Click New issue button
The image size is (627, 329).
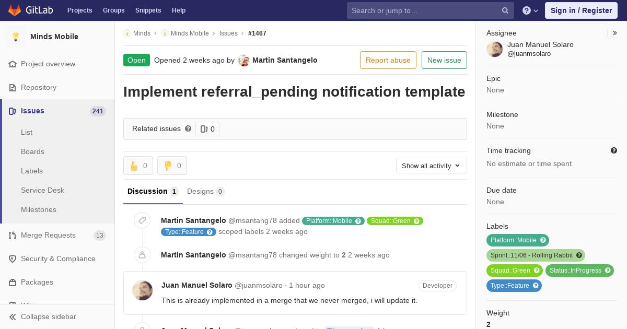444,60
